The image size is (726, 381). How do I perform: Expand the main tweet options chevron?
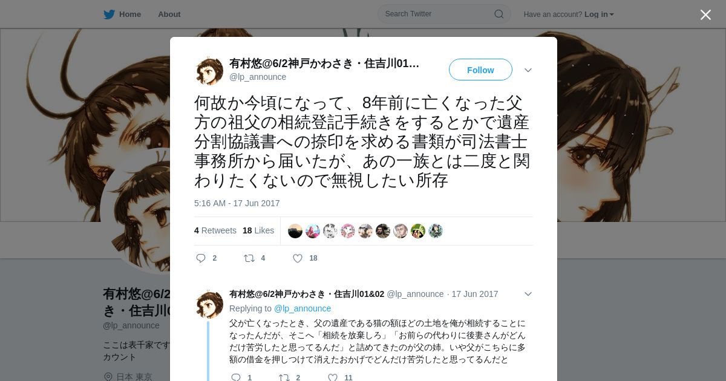coord(528,70)
